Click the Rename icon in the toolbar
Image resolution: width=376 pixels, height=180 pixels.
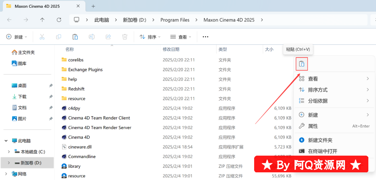click(x=92, y=37)
